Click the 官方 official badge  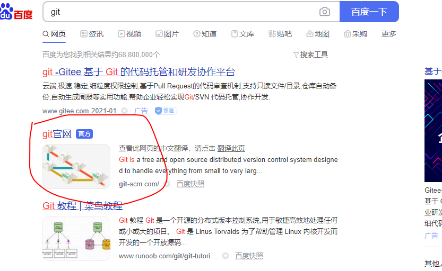click(84, 134)
